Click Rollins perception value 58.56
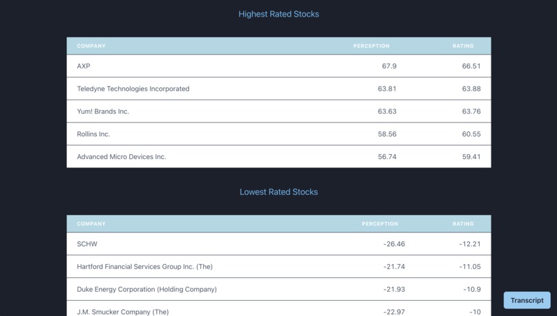Image resolution: width=557 pixels, height=316 pixels. point(387,134)
